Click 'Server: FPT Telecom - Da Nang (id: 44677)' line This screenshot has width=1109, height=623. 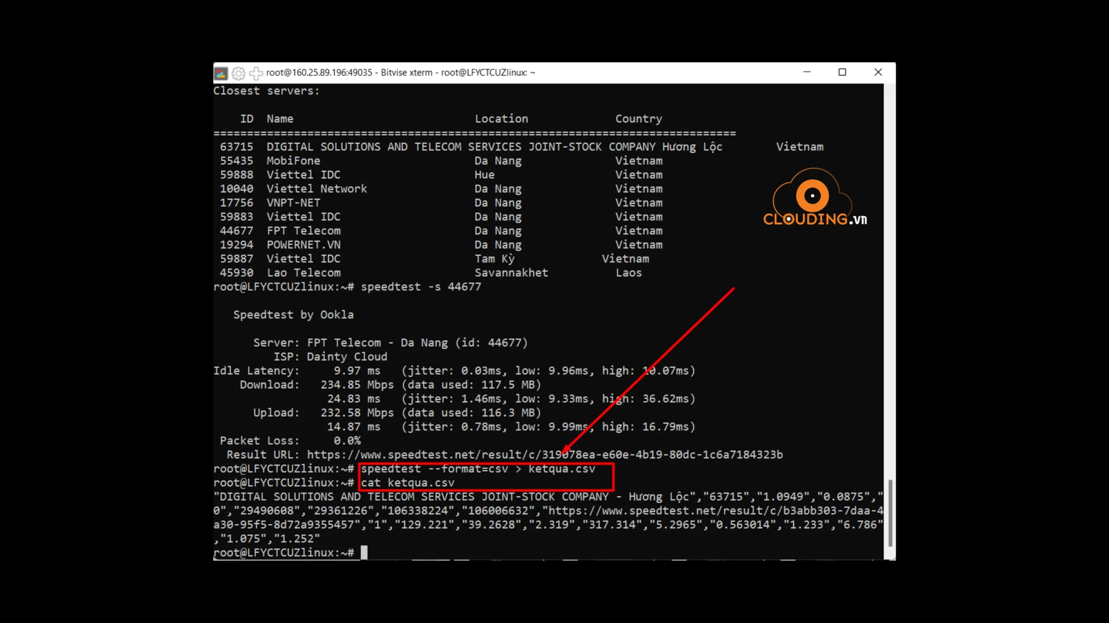(x=391, y=343)
